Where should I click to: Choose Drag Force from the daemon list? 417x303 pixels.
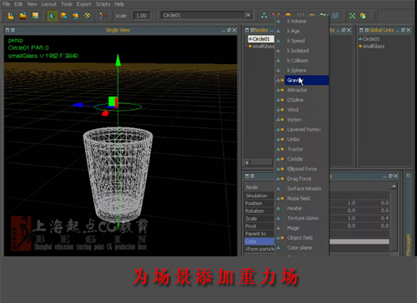[302, 179]
